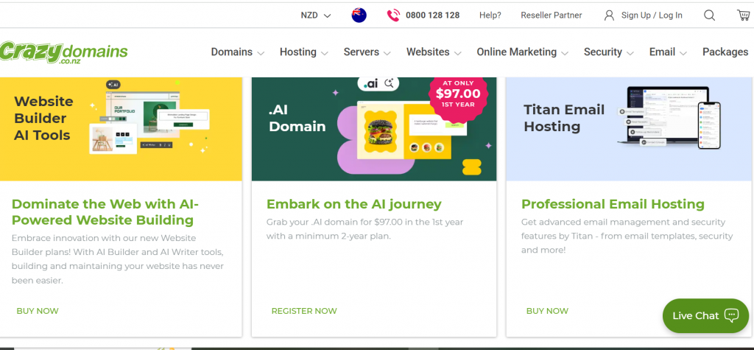Click BUY NOW under Website Building card

(x=38, y=311)
